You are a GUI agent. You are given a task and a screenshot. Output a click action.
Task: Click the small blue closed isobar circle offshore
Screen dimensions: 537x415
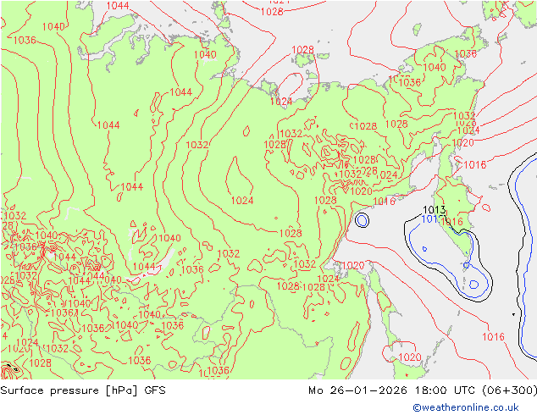point(362,220)
